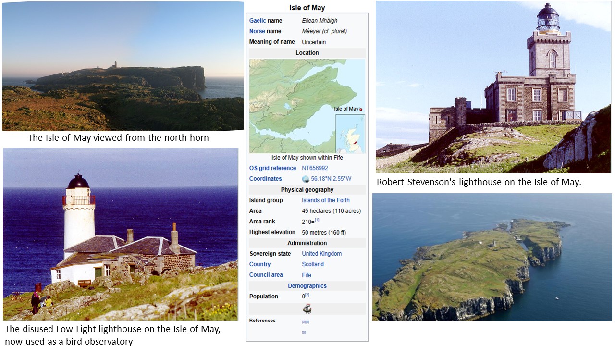This screenshot has height=346, width=615.
Task: Follow the Norse name link
Action: tap(257, 31)
